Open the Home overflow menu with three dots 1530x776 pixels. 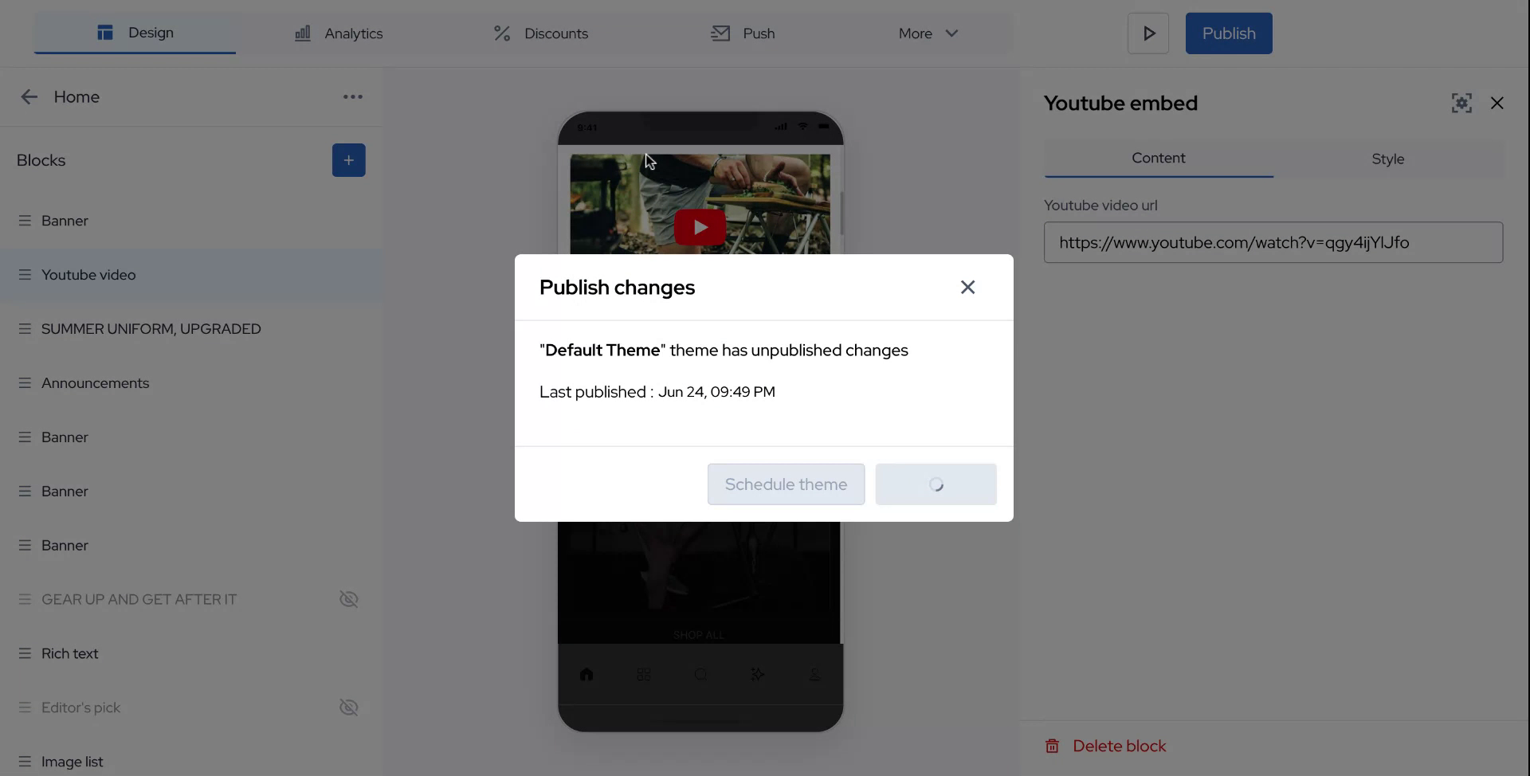(x=352, y=96)
